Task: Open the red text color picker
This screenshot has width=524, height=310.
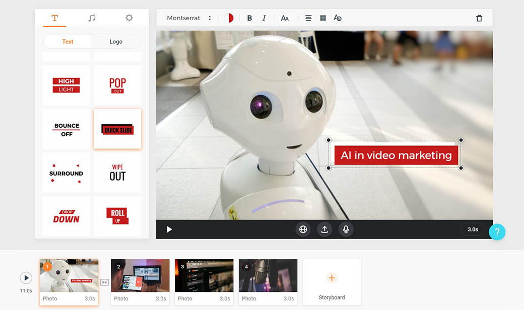Action: [x=229, y=18]
